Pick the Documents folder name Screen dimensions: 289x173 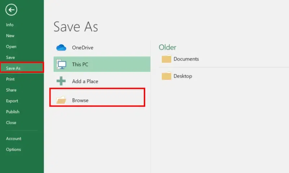(x=186, y=59)
